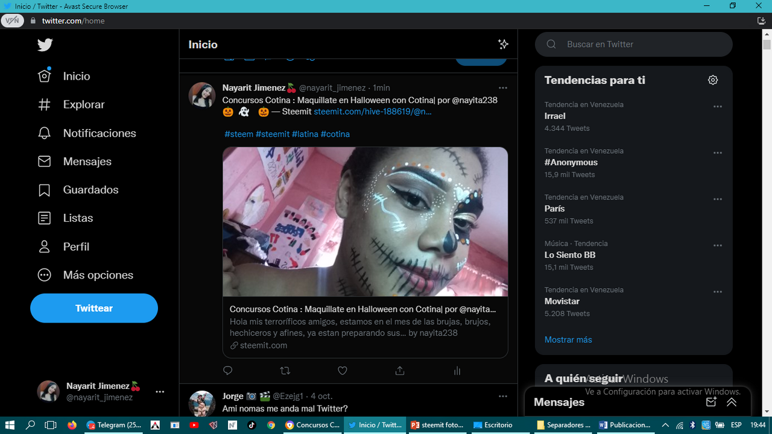Click the #steemit hashtag
The height and width of the screenshot is (434, 772).
pos(273,134)
